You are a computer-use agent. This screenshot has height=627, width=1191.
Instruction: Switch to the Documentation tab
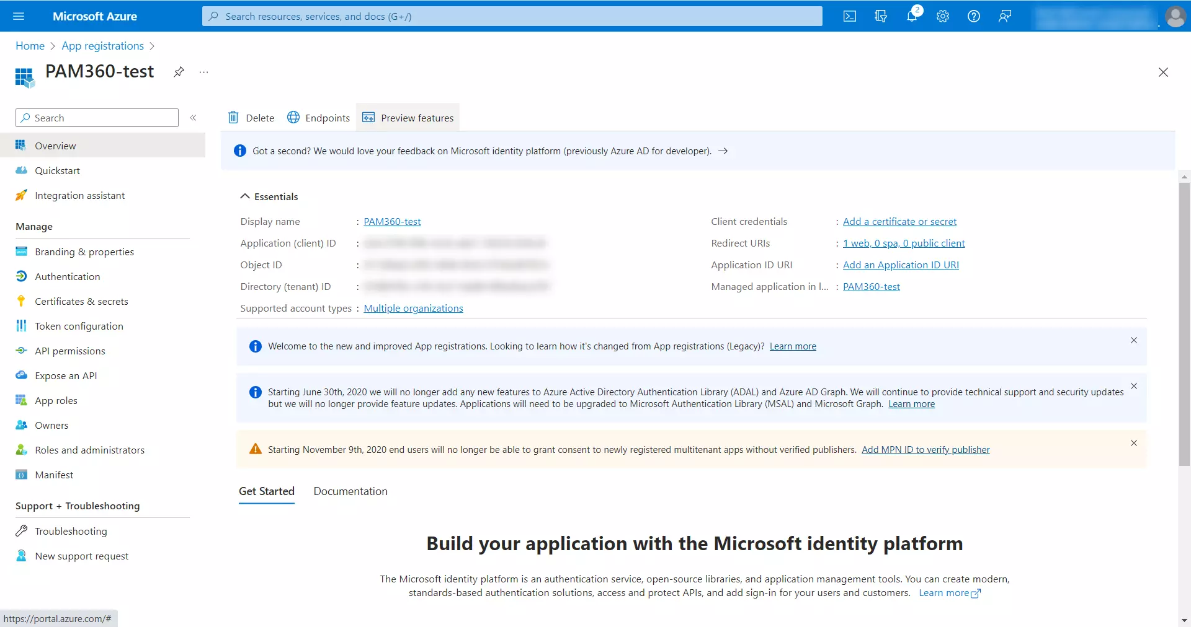(350, 491)
